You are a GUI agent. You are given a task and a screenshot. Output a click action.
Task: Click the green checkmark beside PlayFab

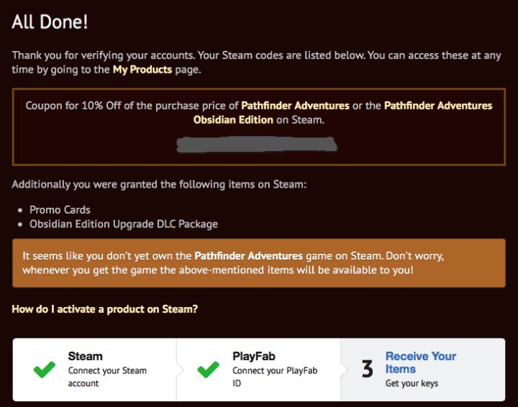[x=208, y=370]
